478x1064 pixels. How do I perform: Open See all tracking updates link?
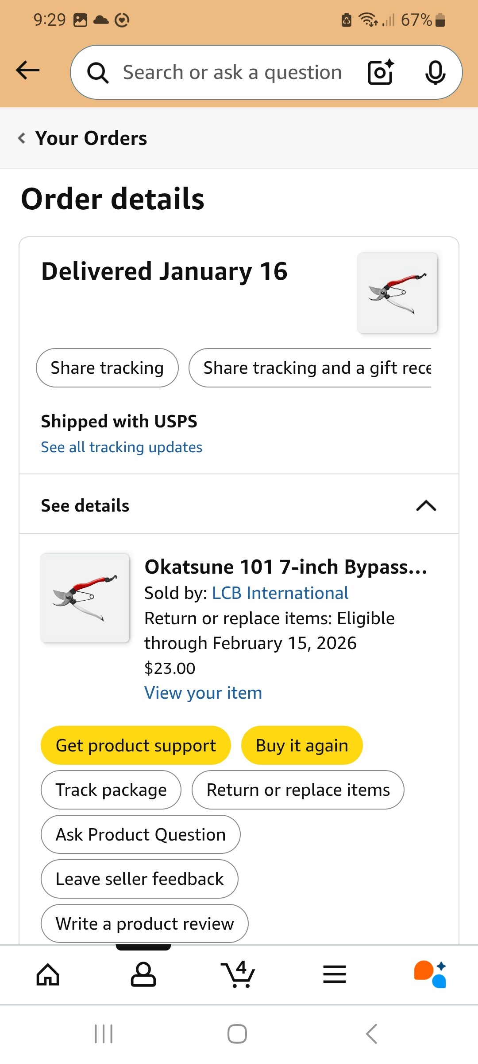pyautogui.click(x=122, y=447)
